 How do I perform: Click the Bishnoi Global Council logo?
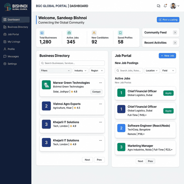(16, 7)
